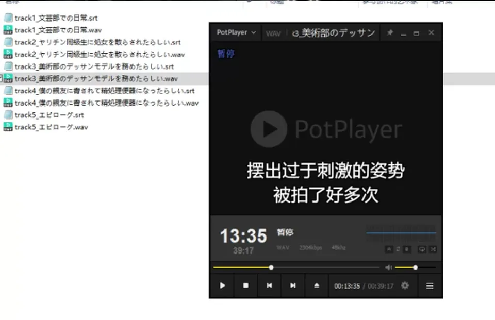Open the PotPlayer main menu dropdown
The image size is (495, 320).
(x=236, y=32)
